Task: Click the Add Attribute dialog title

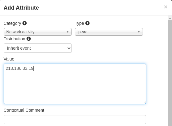Action: (21, 8)
